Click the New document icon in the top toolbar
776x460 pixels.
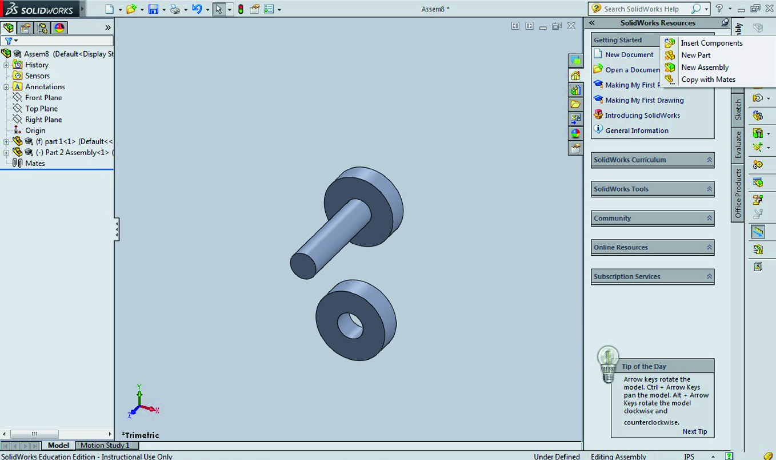pos(110,9)
